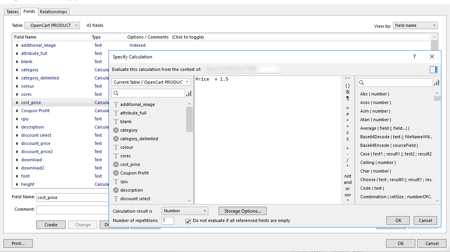Click Cancel in Manage Database window
The height and width of the screenshot is (252, 450).
[432, 243]
